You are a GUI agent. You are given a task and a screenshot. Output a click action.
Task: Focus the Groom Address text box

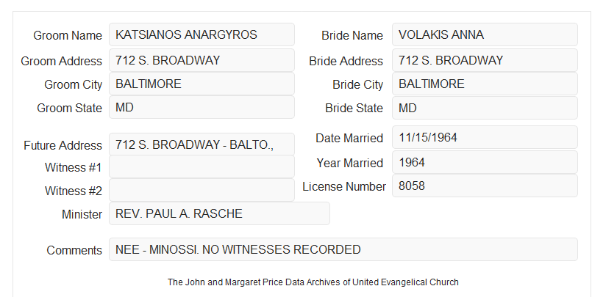pos(202,60)
